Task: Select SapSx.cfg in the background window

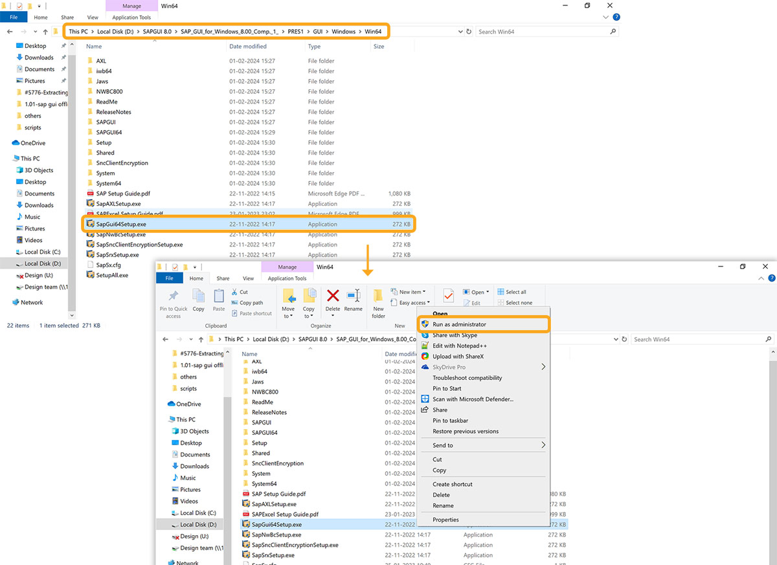Action: pyautogui.click(x=108, y=265)
